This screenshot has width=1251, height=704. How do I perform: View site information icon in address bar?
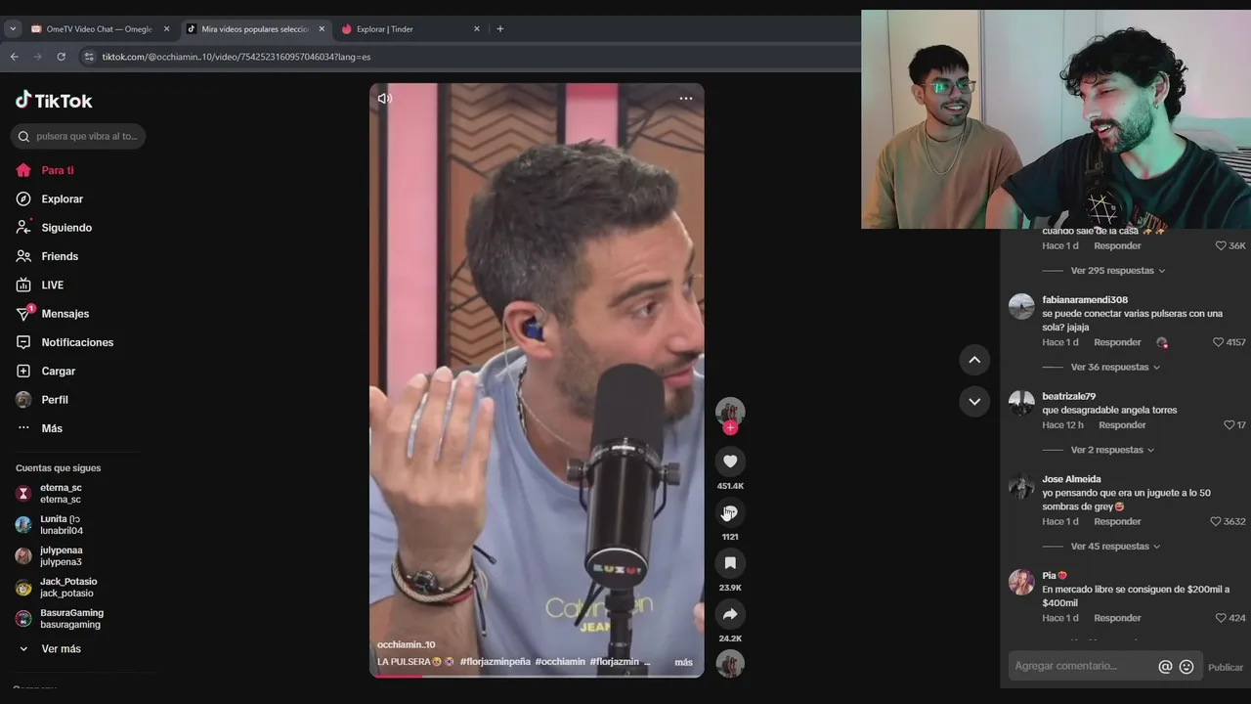89,57
